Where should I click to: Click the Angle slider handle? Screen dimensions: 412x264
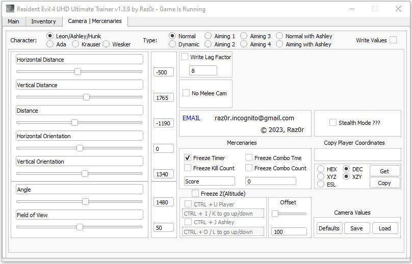tap(85, 201)
